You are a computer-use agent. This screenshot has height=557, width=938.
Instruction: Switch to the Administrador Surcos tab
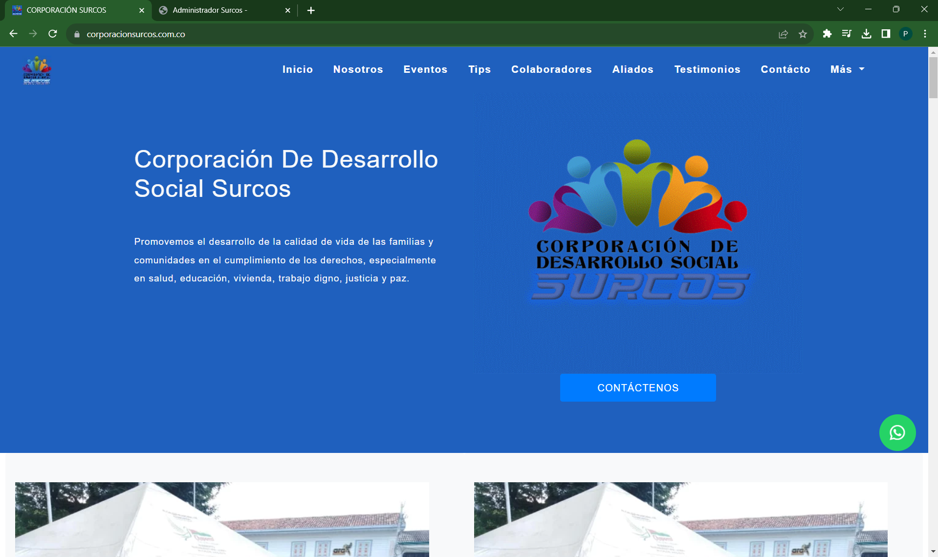[224, 10]
